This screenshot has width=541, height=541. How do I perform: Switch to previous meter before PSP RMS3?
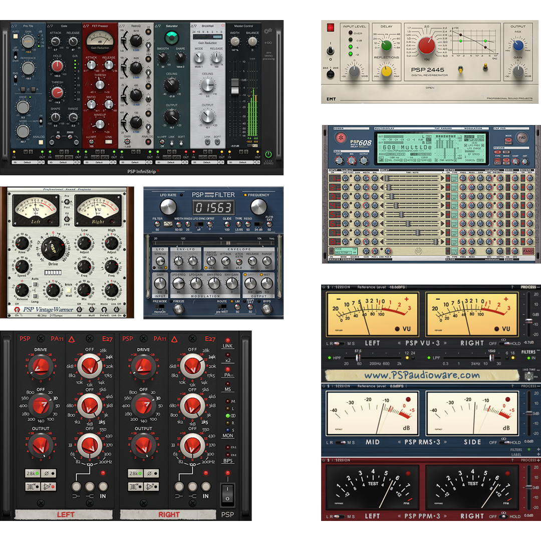pos(400,442)
